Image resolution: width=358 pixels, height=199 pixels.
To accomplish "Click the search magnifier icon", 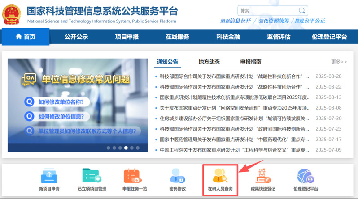I will coord(302,11).
